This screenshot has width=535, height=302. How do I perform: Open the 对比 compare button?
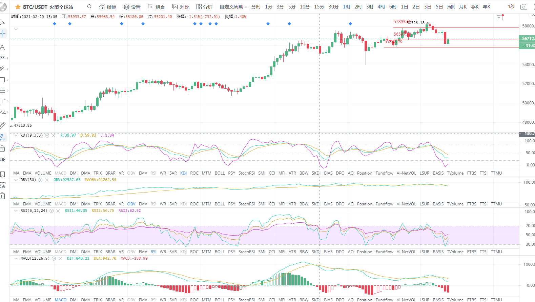181,7
